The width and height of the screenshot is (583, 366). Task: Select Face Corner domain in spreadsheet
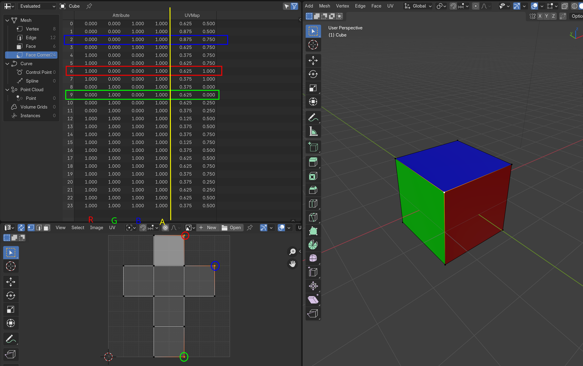(31, 55)
